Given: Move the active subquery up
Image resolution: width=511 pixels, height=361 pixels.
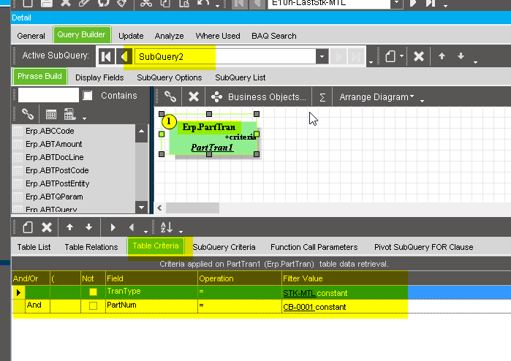Looking at the screenshot, I should tap(442, 56).
